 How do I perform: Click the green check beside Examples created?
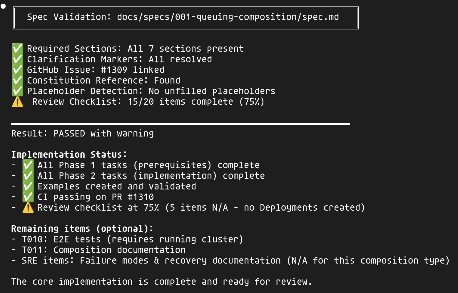tap(28, 186)
